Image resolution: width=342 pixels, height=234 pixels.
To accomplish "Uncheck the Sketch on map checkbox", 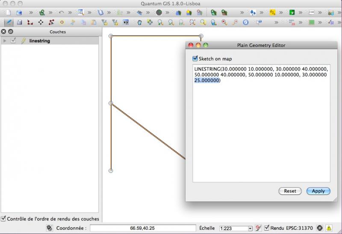I will coord(195,58).
